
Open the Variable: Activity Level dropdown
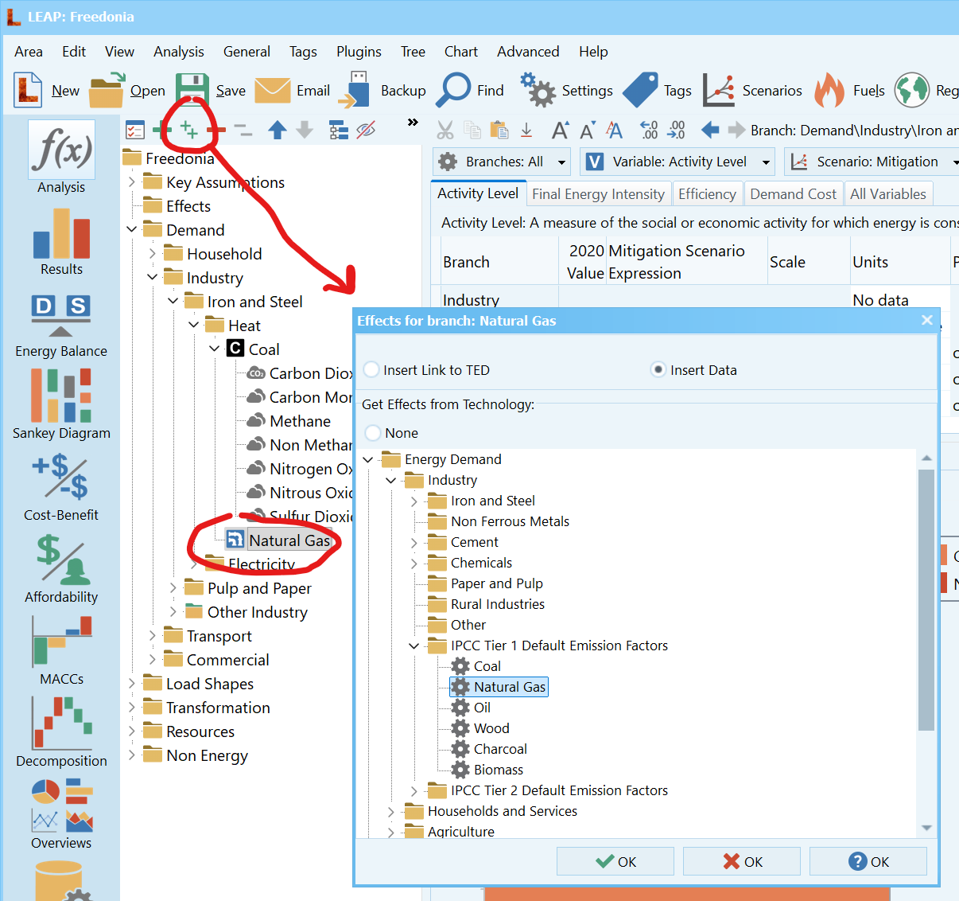point(677,162)
